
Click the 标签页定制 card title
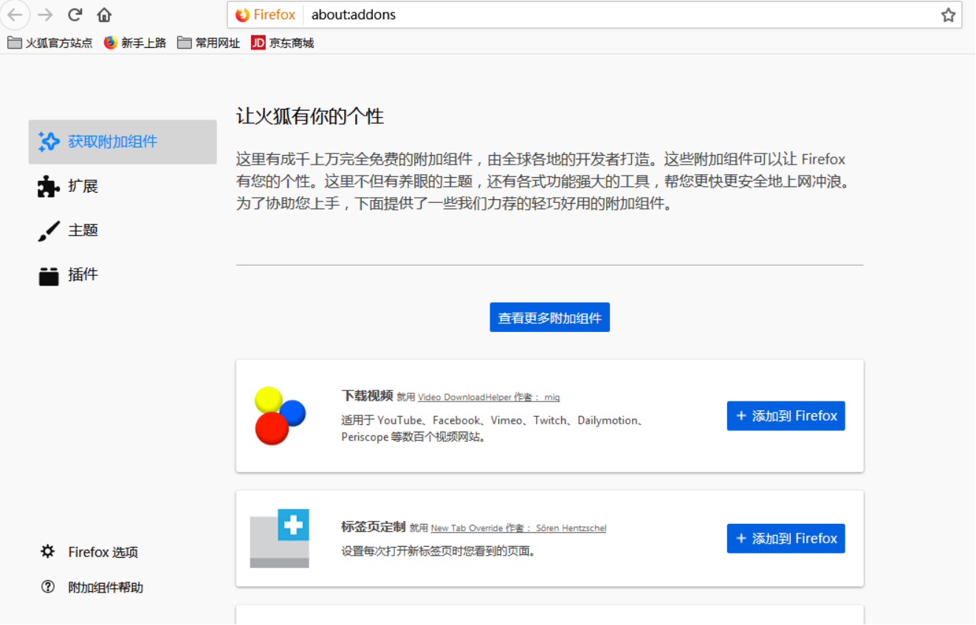pos(374,527)
